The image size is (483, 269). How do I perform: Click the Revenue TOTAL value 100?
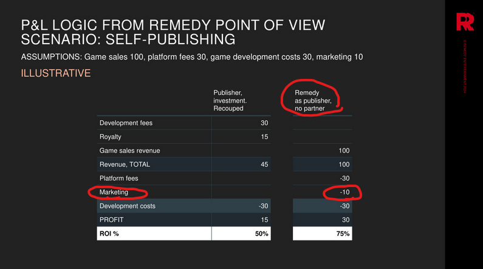tap(344, 165)
